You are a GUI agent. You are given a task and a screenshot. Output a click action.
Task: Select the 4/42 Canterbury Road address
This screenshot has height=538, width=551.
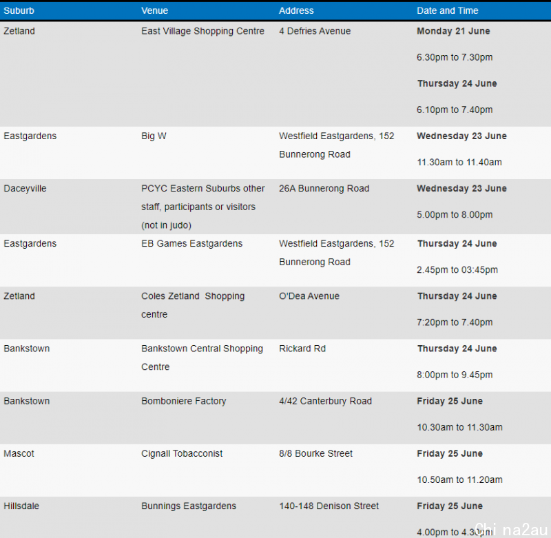point(325,401)
